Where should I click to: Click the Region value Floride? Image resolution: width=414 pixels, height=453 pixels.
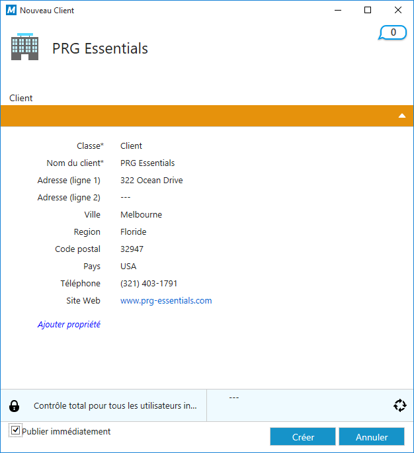pos(134,232)
